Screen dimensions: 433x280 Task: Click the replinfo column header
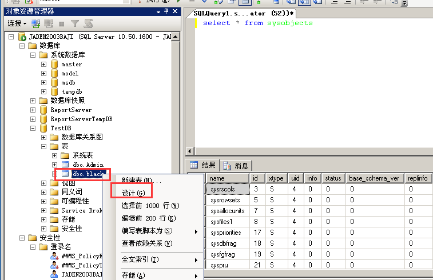pyautogui.click(x=418, y=178)
